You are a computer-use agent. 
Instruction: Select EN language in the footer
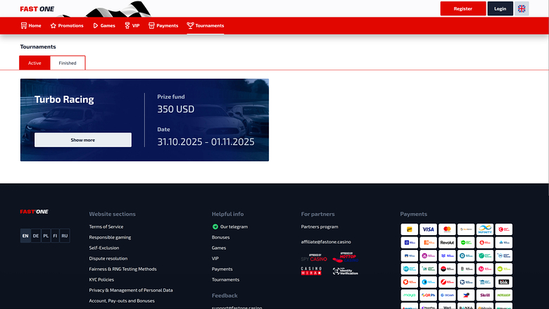tap(25, 236)
